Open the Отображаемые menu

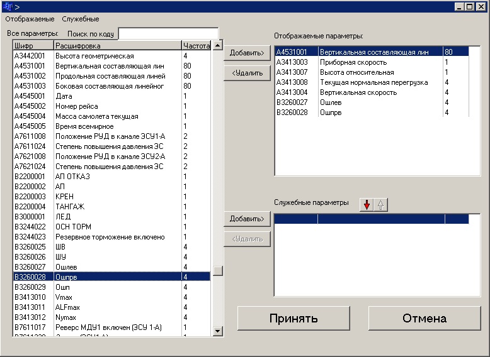pyautogui.click(x=30, y=19)
